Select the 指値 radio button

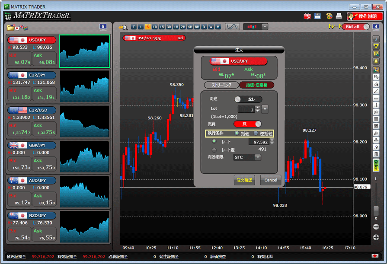(237, 133)
